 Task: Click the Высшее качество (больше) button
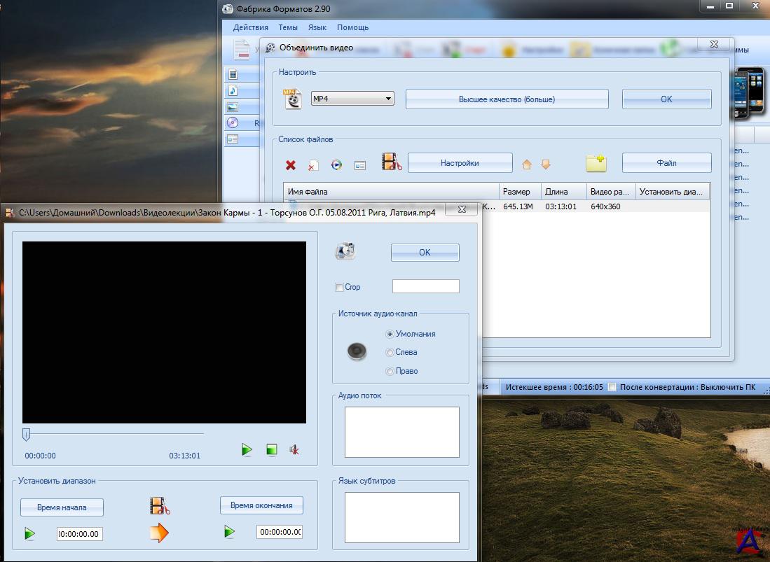pyautogui.click(x=507, y=99)
